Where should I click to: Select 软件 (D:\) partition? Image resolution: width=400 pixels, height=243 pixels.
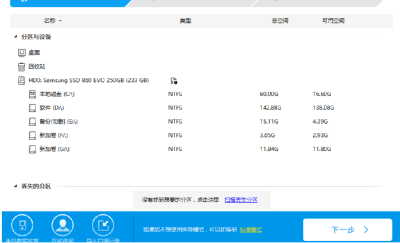[52, 108]
